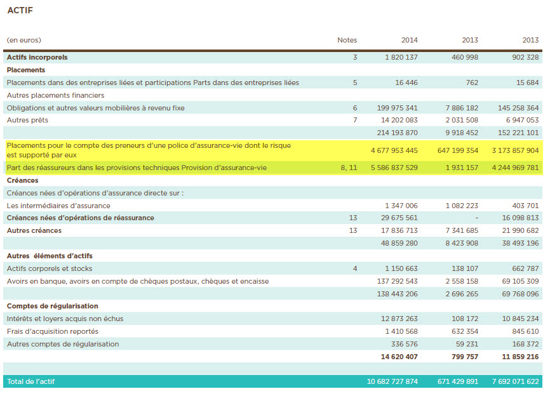Click the Créances section heading
This screenshot has width=550, height=396.
click(x=22, y=180)
